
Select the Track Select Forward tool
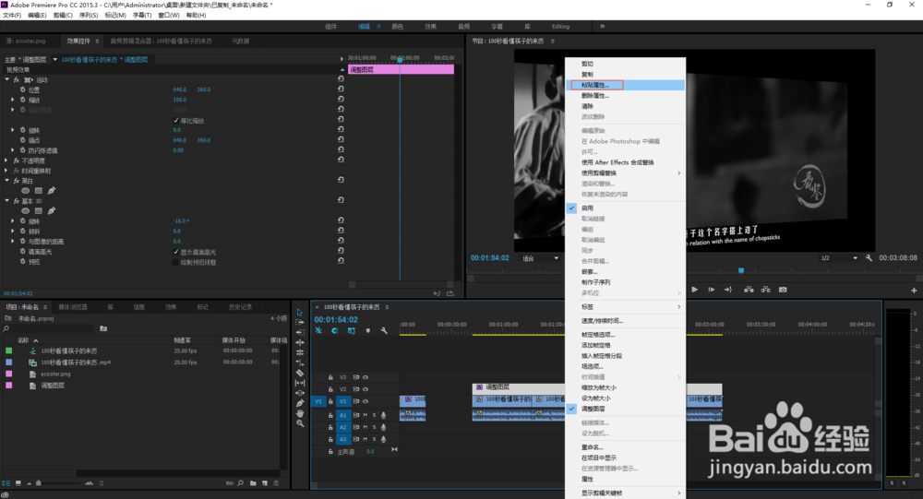(300, 323)
